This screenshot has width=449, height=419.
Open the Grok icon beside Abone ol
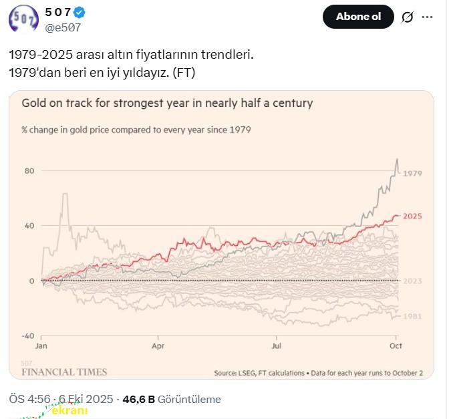click(x=407, y=17)
